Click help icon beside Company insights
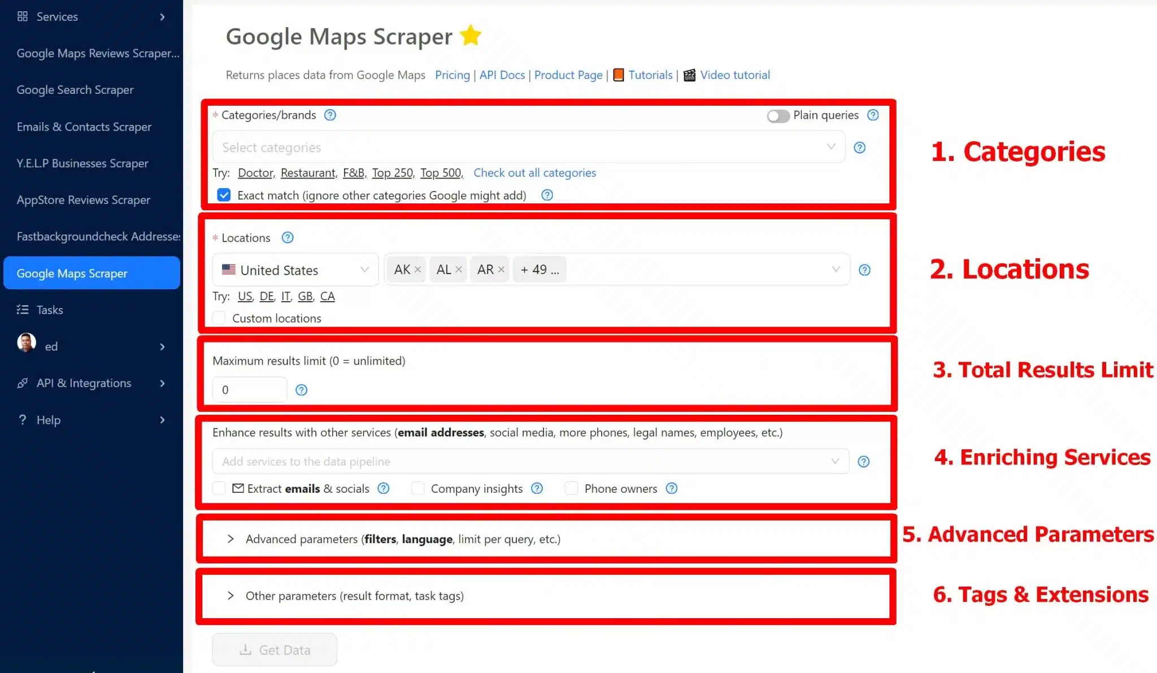1157x673 pixels. pos(537,489)
